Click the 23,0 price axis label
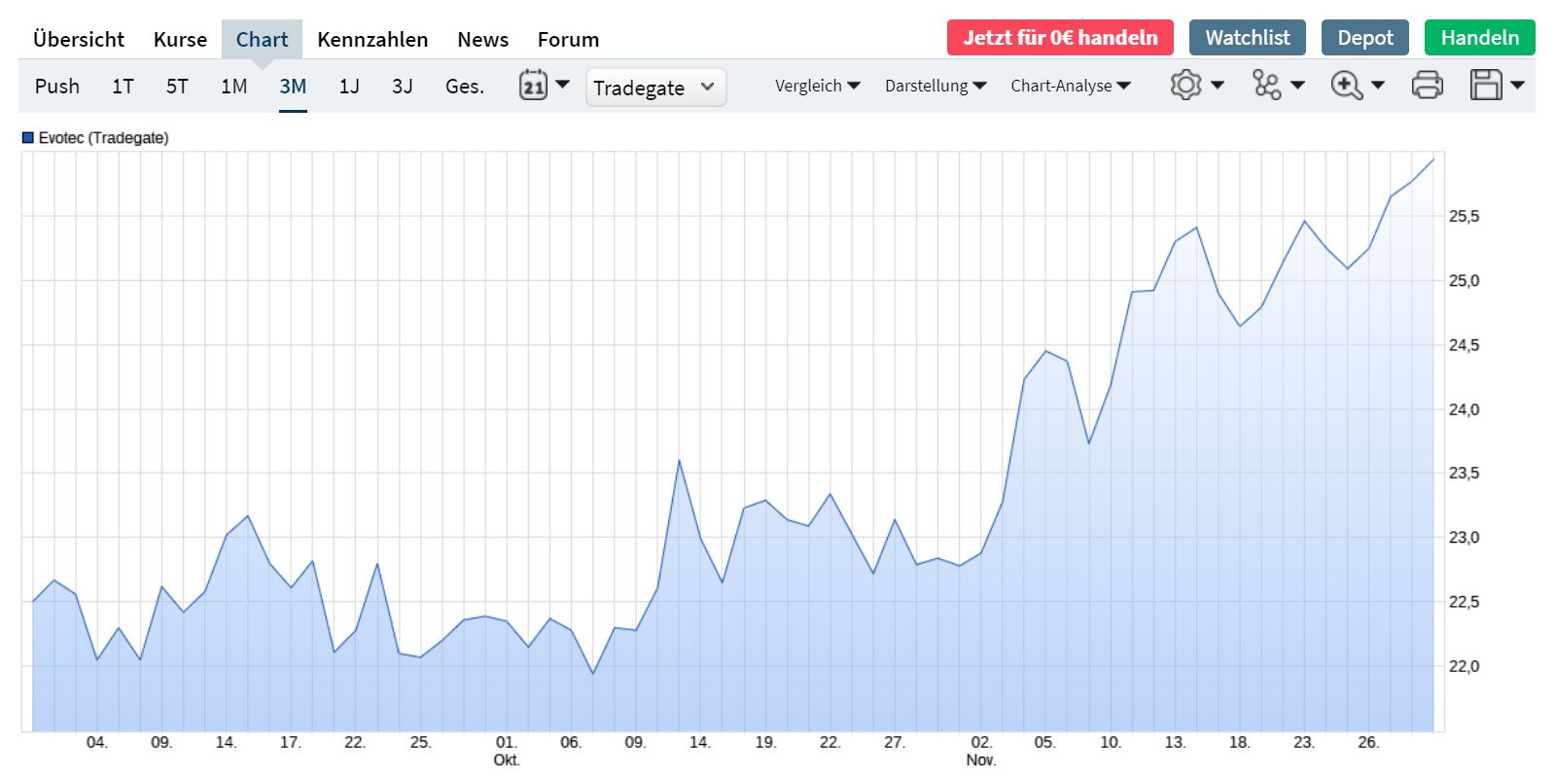This screenshot has height=780, width=1555. [1464, 538]
